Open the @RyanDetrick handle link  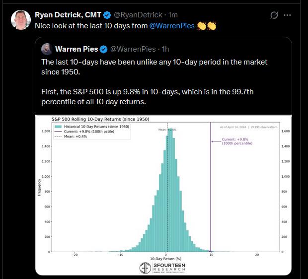tap(138, 15)
